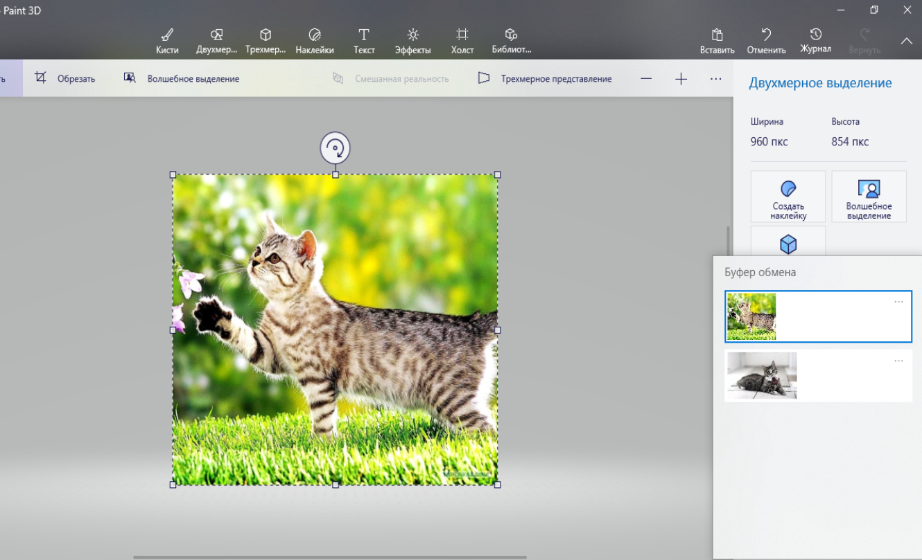Zoom in with the plus button
922x560 pixels.
[681, 79]
